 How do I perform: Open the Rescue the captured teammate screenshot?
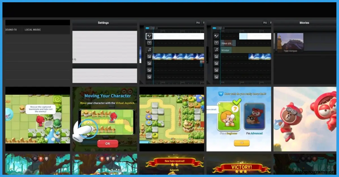(38, 119)
